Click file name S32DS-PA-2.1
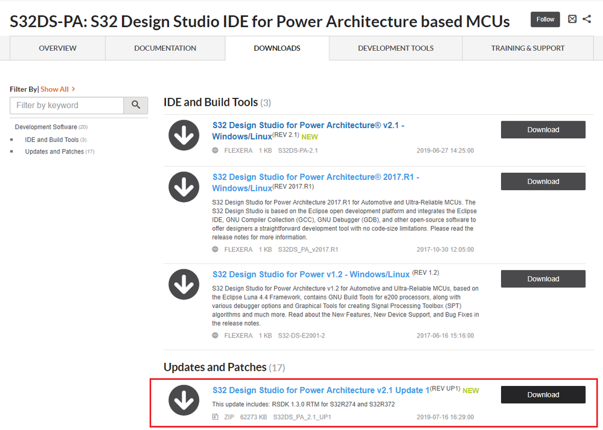Viewport: 603px width, 430px height. click(x=298, y=150)
